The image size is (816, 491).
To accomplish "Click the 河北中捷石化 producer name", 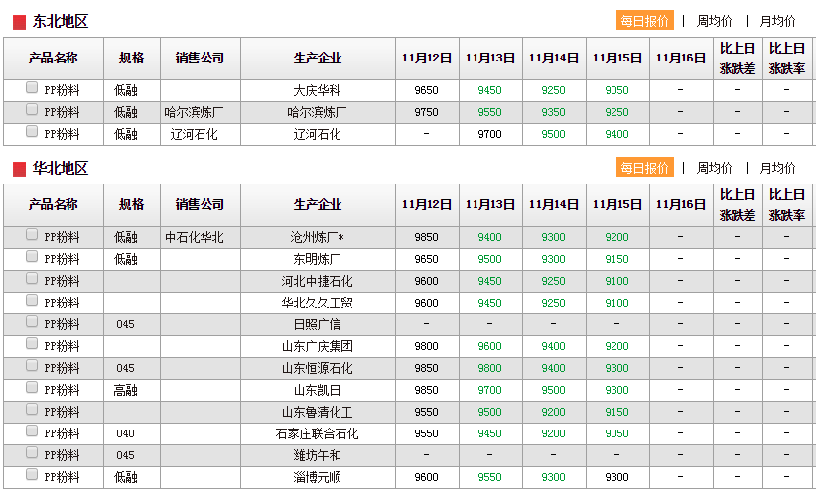I will (x=317, y=281).
